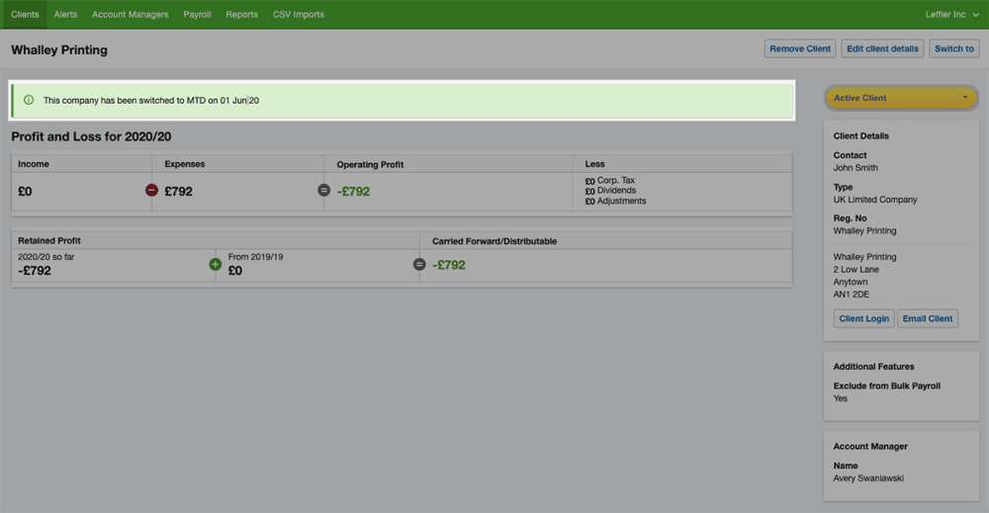Image resolution: width=989 pixels, height=513 pixels.
Task: Click the £0 From 2019/19 value
Action: click(x=235, y=271)
